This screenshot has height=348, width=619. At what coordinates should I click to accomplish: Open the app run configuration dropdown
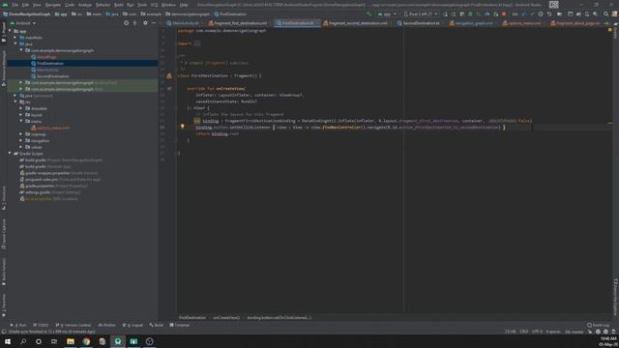(387, 14)
